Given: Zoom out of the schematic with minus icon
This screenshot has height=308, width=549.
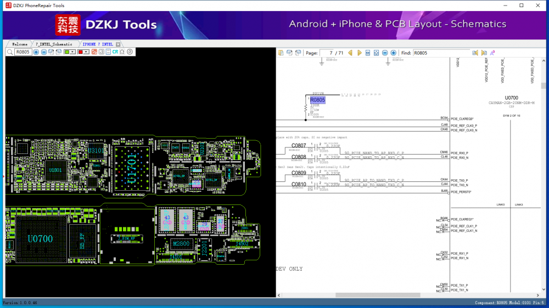Looking at the screenshot, I should pyautogui.click(x=385, y=53).
